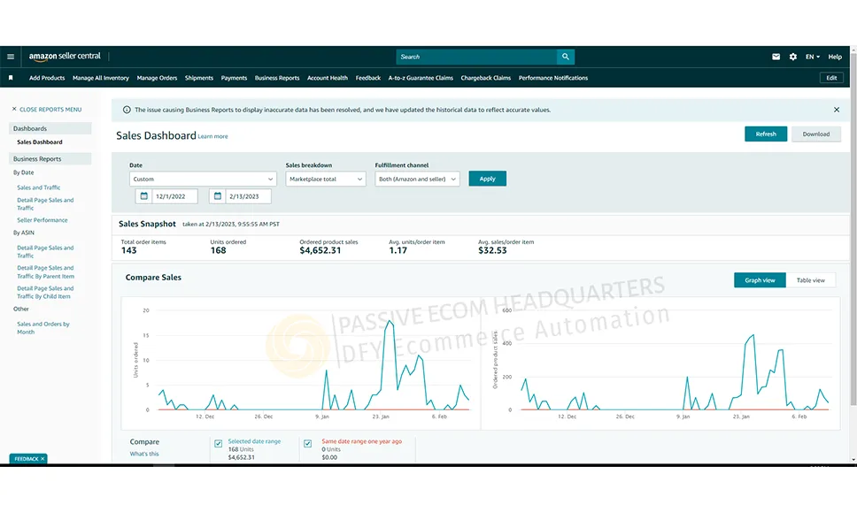Switch to Table view
The height and width of the screenshot is (512, 857).
811,280
